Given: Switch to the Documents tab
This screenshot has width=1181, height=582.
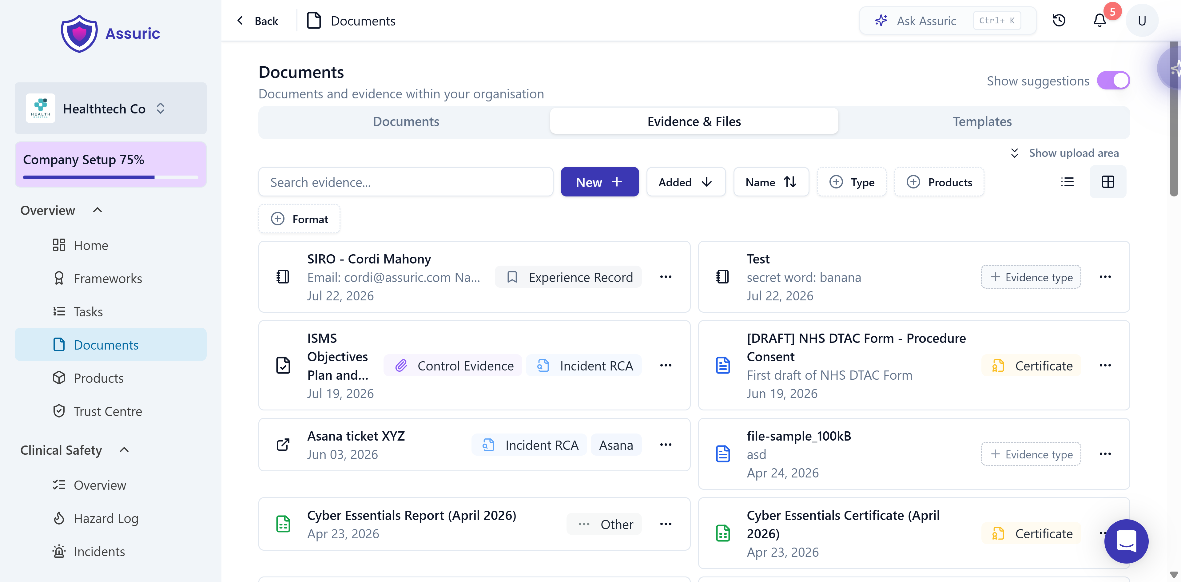Looking at the screenshot, I should [406, 121].
